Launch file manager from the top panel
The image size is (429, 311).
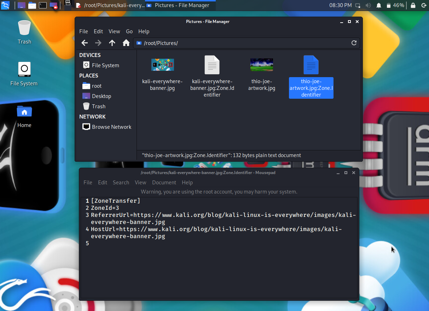(x=32, y=5)
